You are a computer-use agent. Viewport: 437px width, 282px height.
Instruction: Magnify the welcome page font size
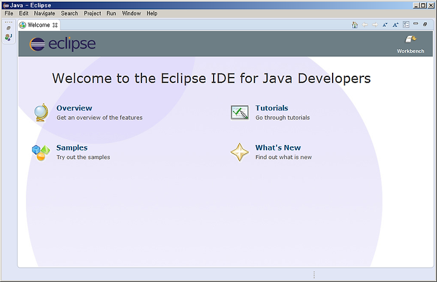click(396, 25)
